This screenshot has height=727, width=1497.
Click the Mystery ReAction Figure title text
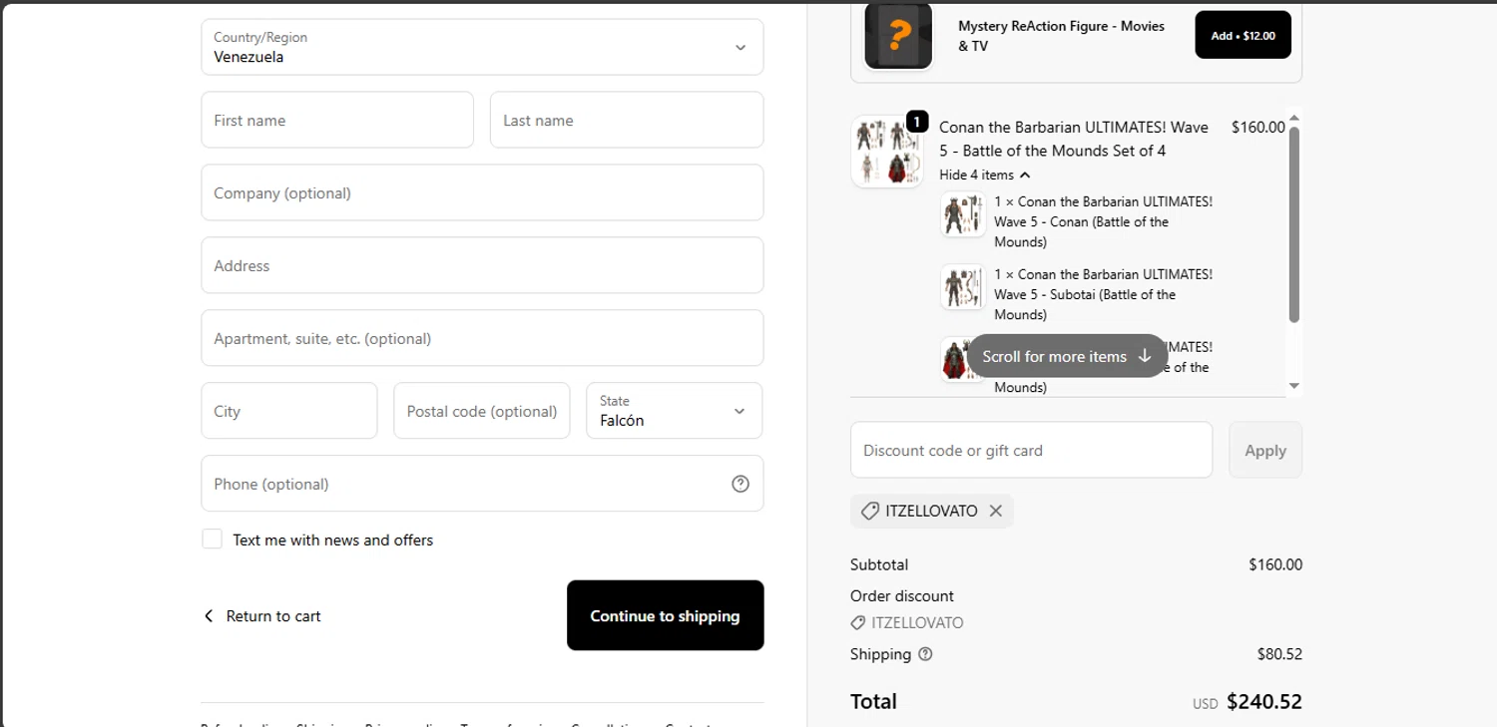tap(1062, 35)
